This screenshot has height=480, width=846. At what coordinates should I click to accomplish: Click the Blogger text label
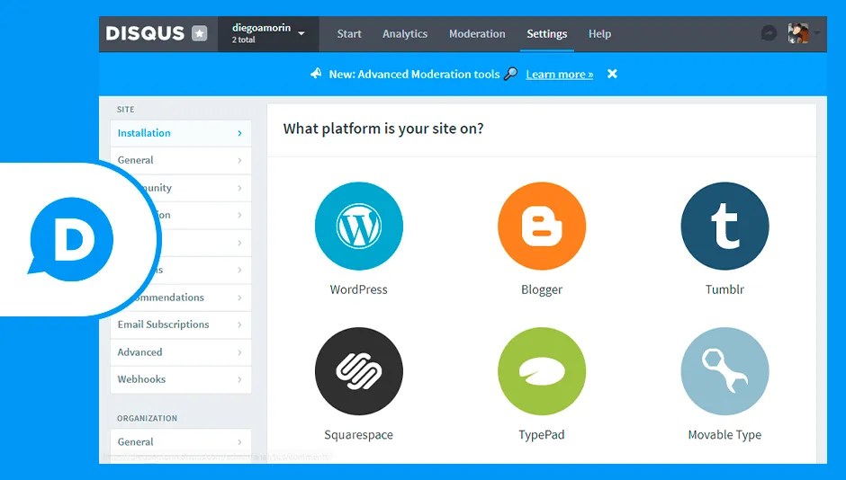coord(542,289)
